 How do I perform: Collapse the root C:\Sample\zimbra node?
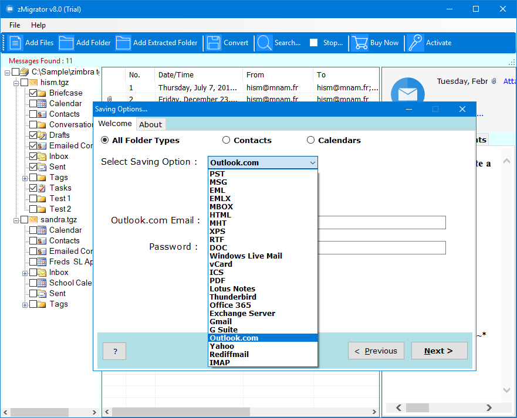[7, 73]
